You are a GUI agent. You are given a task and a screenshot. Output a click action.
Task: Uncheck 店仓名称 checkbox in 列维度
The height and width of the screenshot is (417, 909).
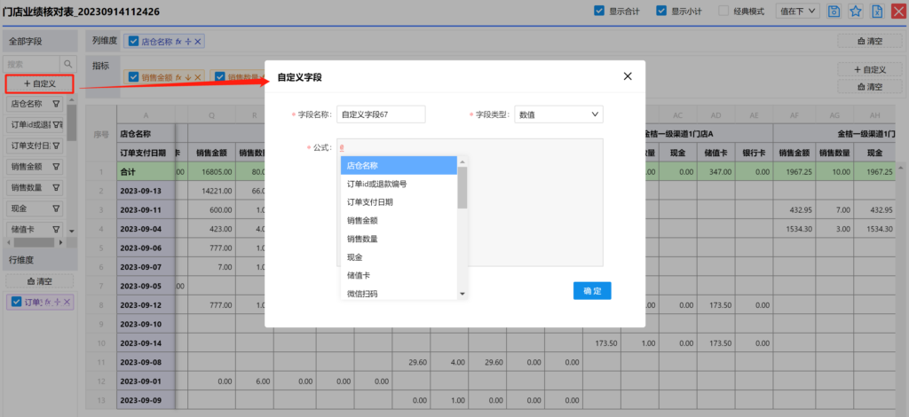(134, 41)
